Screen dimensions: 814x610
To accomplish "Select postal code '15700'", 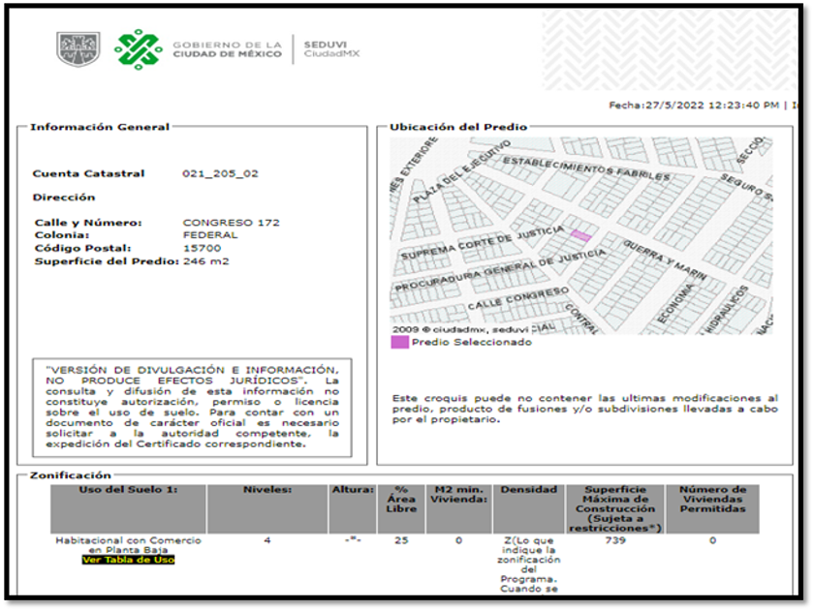I will point(202,248).
